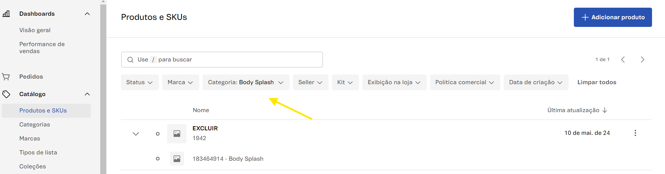Click the Pedidos shopping cart icon

[x=6, y=77]
